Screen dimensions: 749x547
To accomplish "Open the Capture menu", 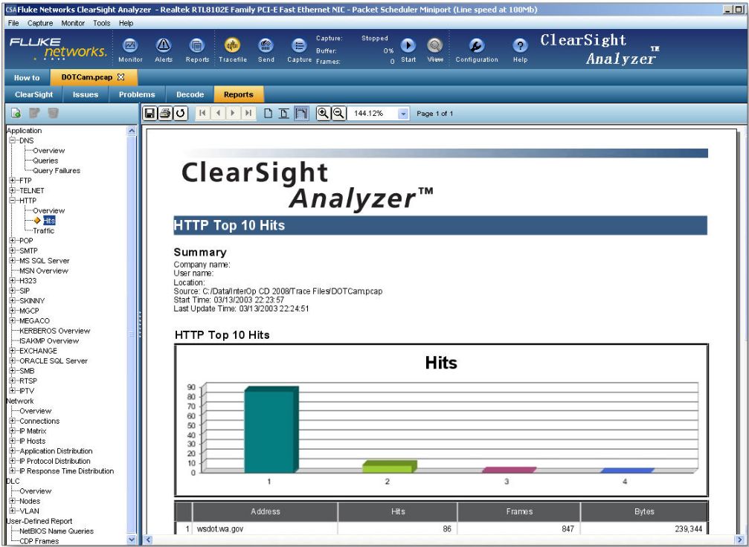I will pos(39,24).
